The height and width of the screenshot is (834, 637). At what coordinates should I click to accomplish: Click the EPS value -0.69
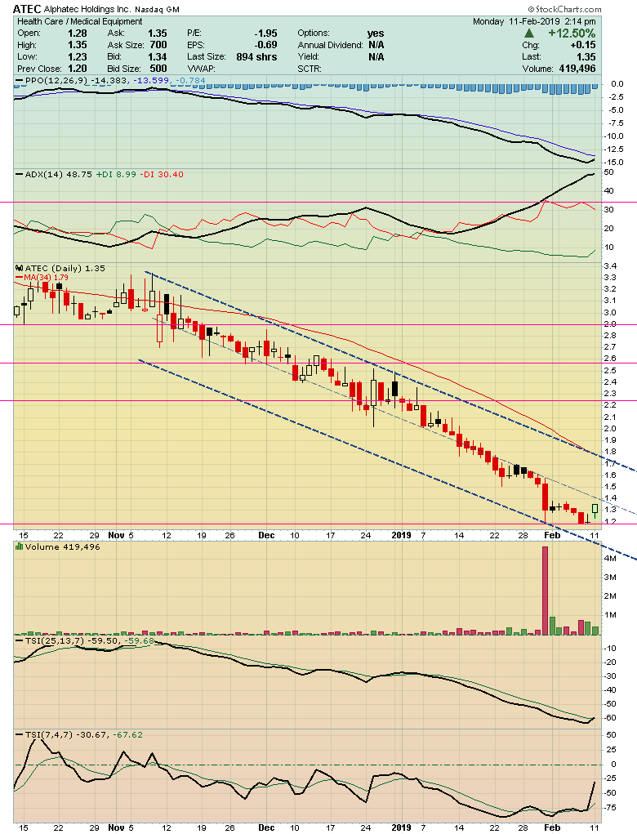(x=265, y=45)
